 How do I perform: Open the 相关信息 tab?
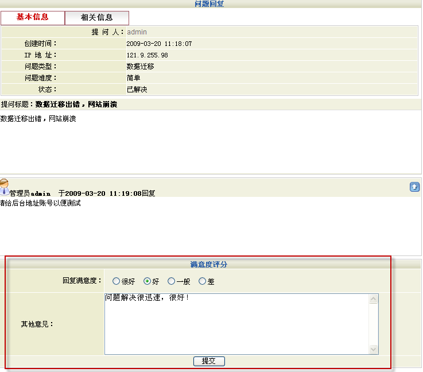97,18
